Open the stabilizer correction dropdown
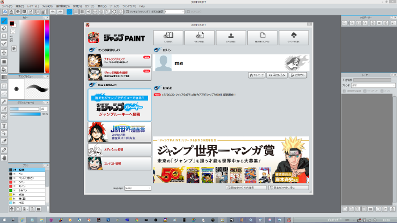This screenshot has width=397, height=223. 174,12
